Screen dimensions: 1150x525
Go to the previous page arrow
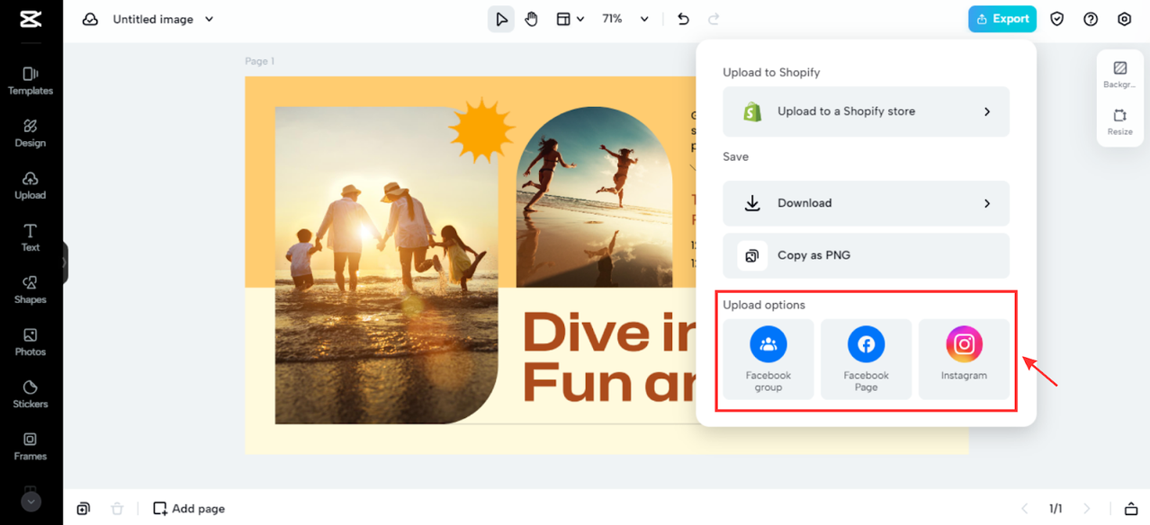point(1024,509)
